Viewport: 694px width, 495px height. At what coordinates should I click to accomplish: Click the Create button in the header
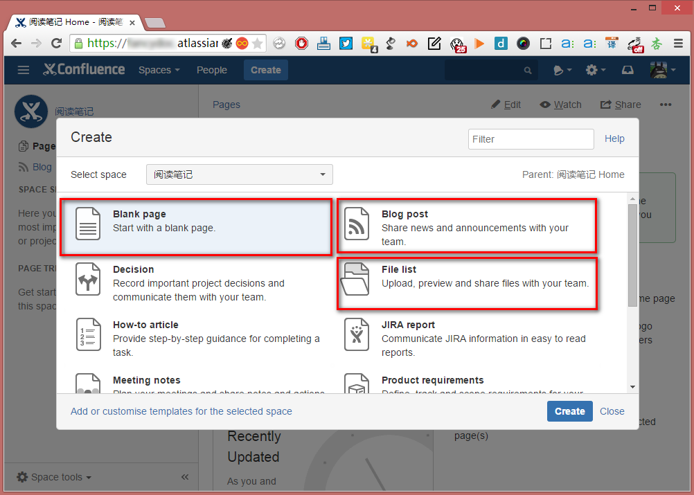(265, 70)
